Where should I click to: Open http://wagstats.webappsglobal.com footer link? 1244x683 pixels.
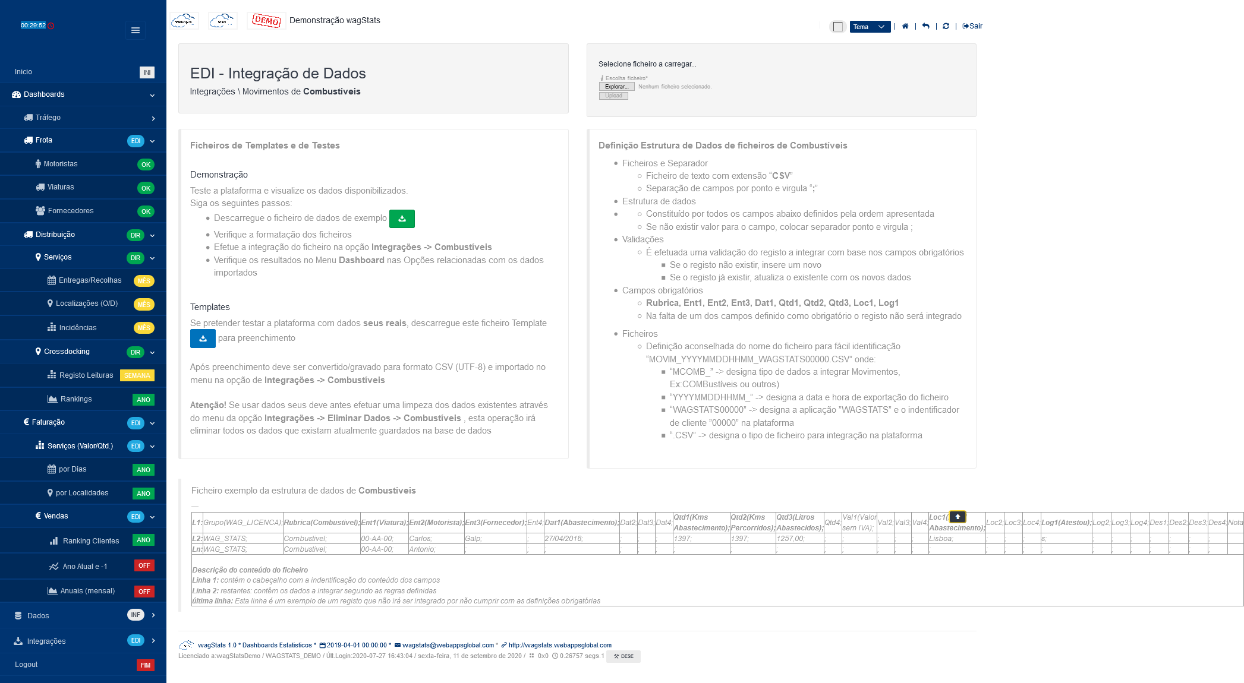560,645
